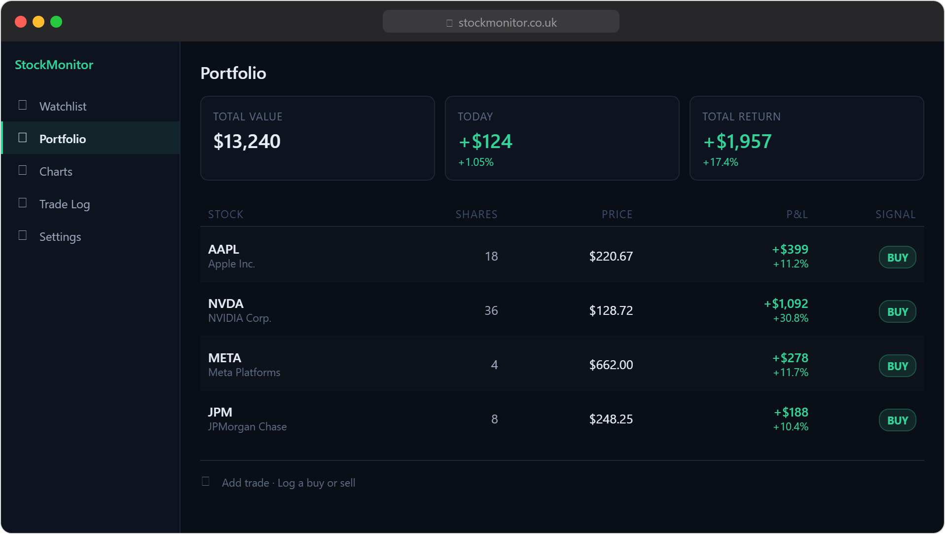Click the BUY signal for META

pyautogui.click(x=897, y=366)
